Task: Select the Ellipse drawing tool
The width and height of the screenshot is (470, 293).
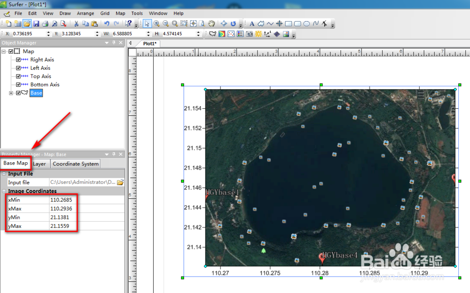Action: [x=306, y=23]
